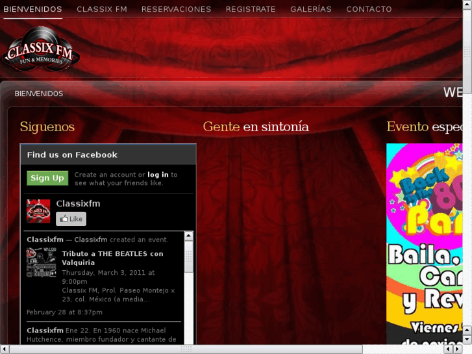Click the page vertical scroll-up arrow

[x=467, y=4]
